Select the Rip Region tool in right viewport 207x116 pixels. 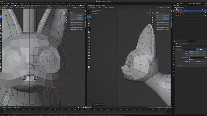pos(89,70)
